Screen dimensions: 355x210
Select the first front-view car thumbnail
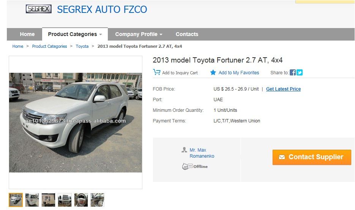click(x=16, y=200)
